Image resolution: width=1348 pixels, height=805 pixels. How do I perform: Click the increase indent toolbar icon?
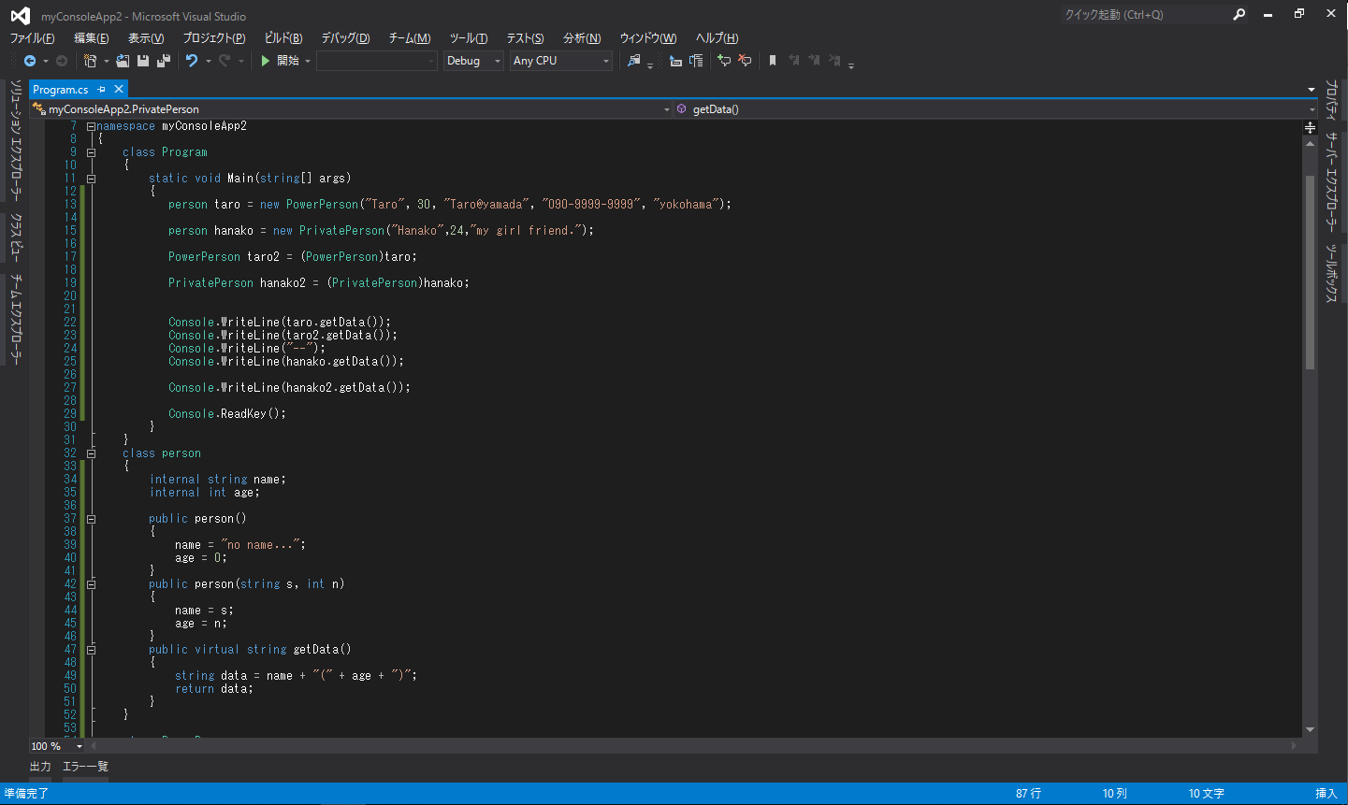(x=696, y=61)
